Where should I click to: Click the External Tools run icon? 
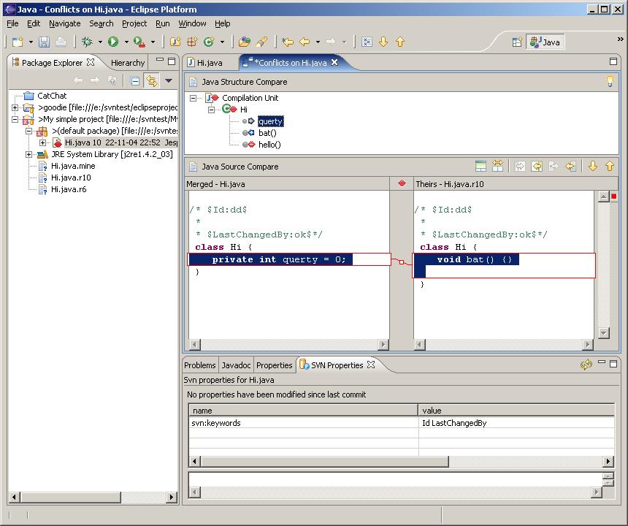(x=139, y=42)
